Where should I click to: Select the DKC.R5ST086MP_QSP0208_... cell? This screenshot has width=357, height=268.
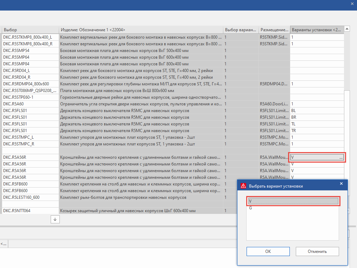30,91
